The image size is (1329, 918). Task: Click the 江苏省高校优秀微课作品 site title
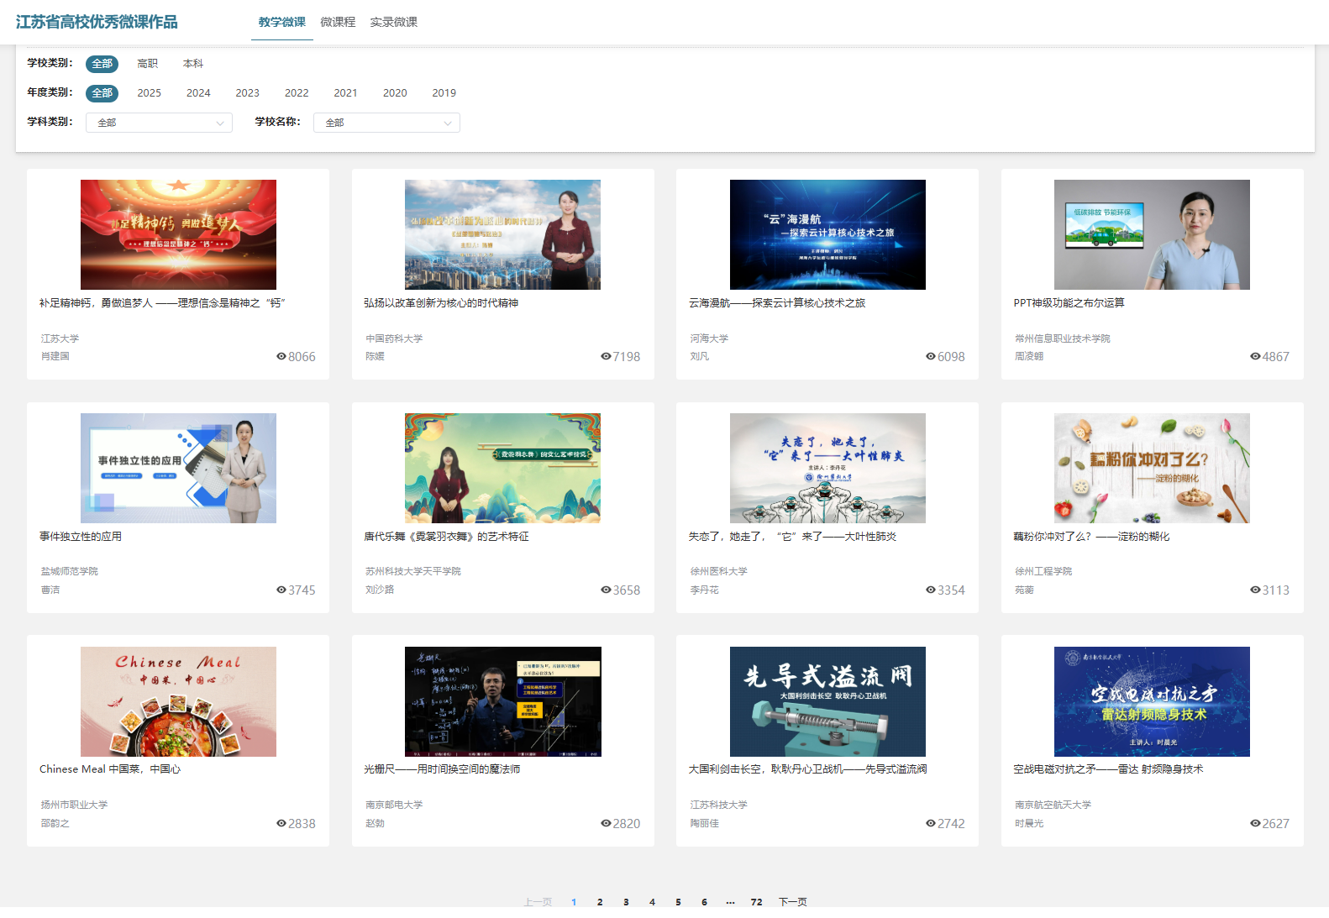click(x=97, y=22)
